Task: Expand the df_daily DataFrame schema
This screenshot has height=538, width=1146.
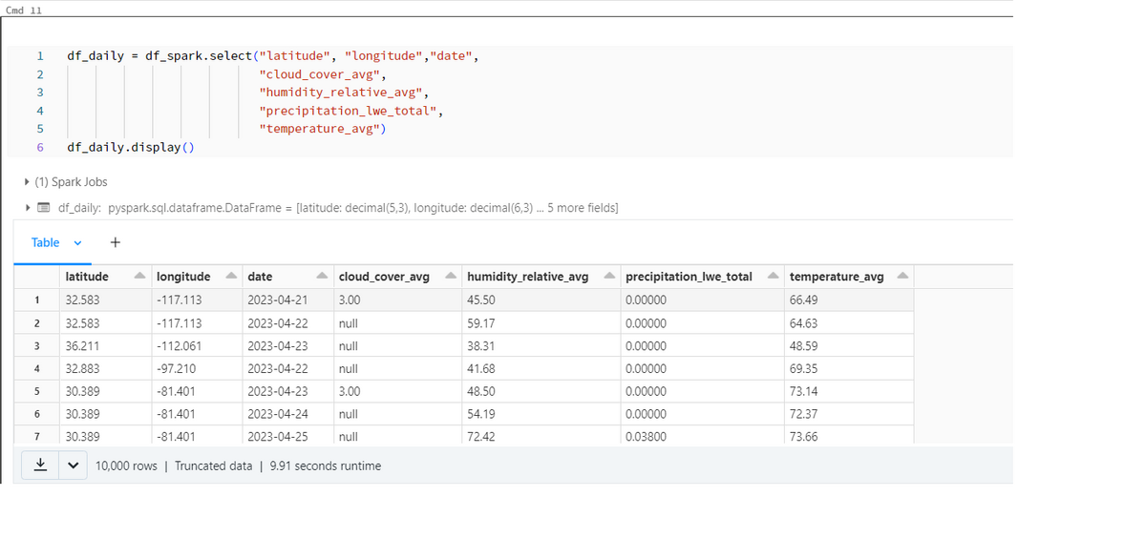Action: pos(30,207)
